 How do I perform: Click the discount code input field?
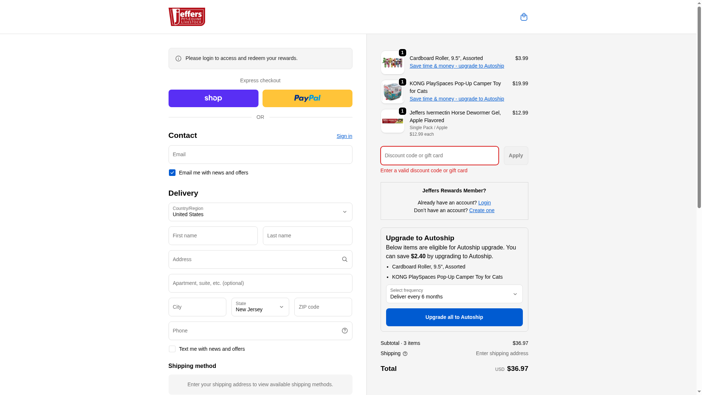[x=439, y=156]
